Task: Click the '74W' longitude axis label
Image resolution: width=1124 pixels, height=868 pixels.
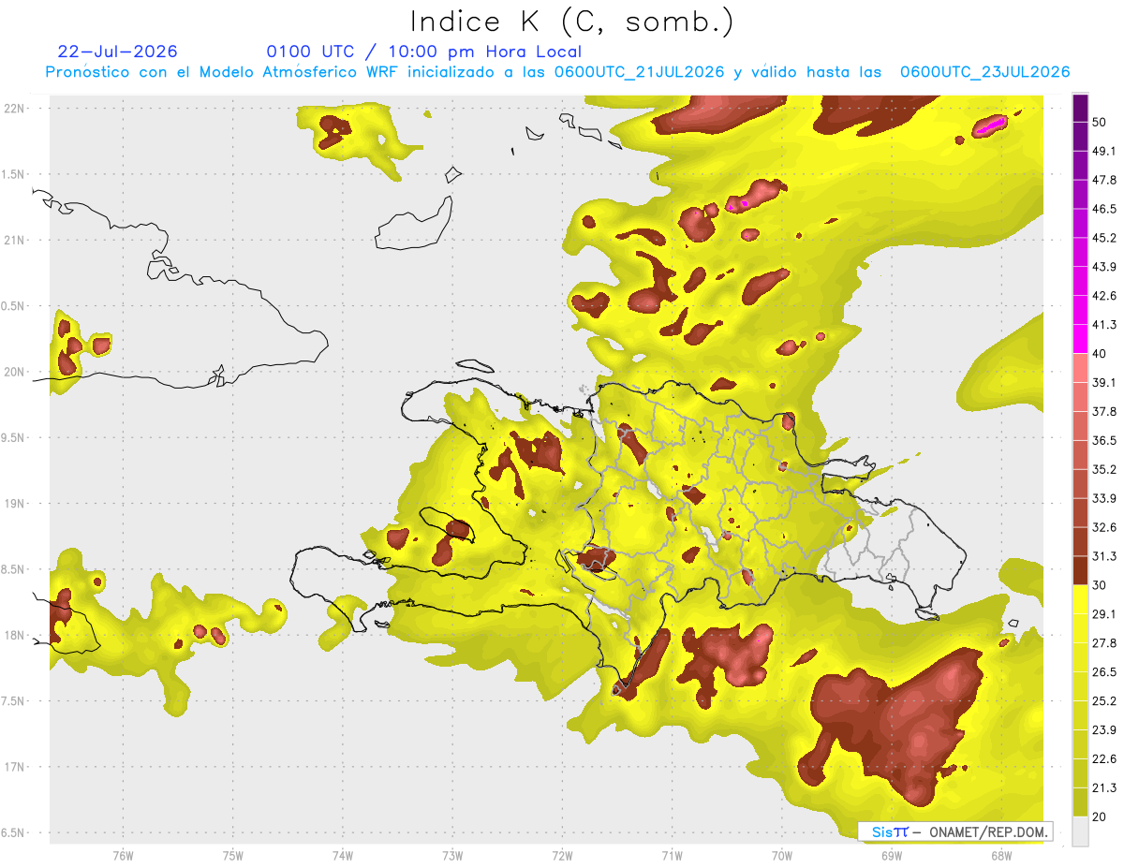Action: point(343,856)
